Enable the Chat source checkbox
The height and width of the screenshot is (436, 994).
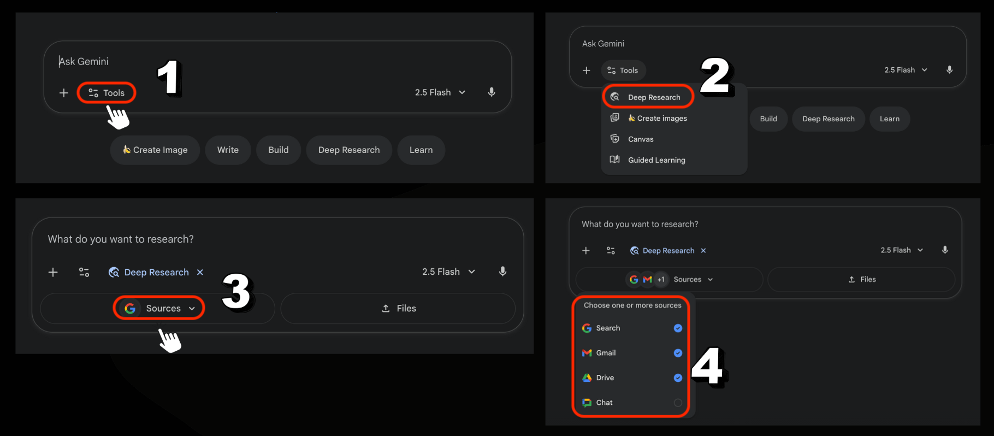tap(678, 403)
